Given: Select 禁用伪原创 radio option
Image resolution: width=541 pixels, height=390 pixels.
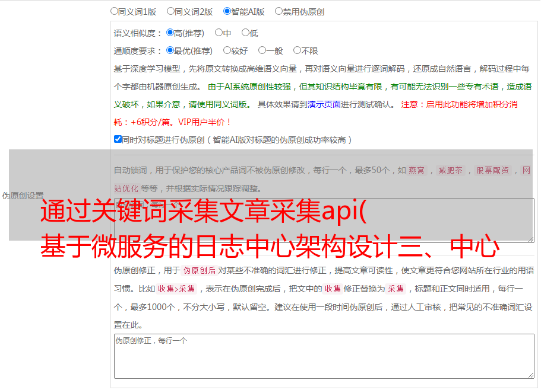Looking at the screenshot, I should [x=279, y=11].
